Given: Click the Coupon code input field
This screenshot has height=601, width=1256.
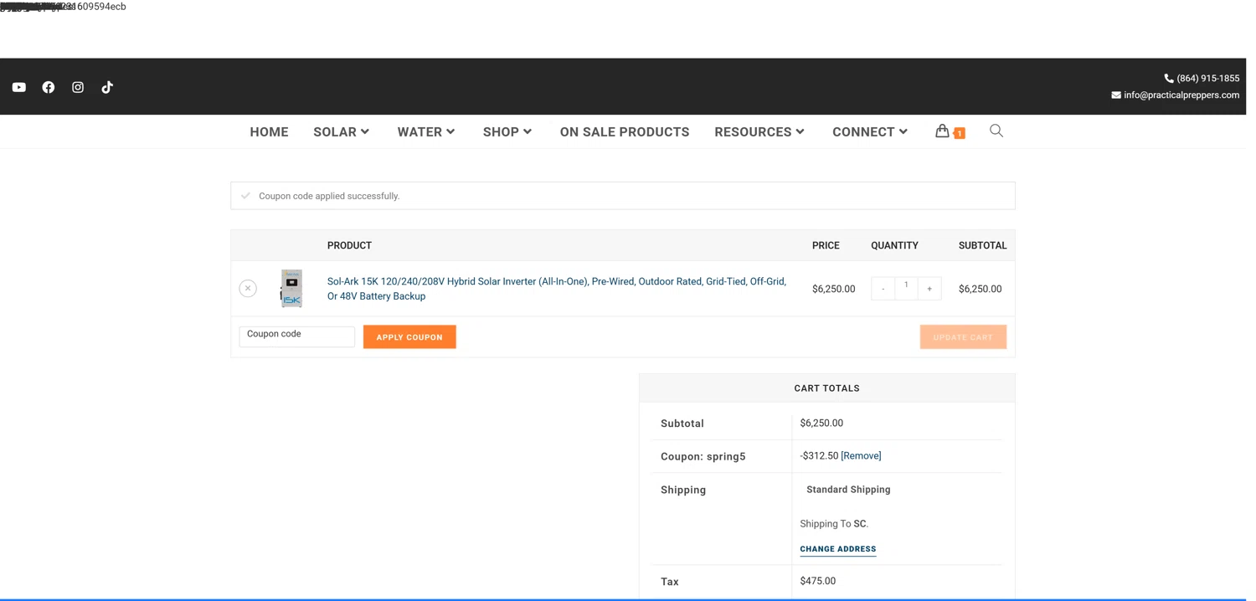Looking at the screenshot, I should (x=297, y=336).
